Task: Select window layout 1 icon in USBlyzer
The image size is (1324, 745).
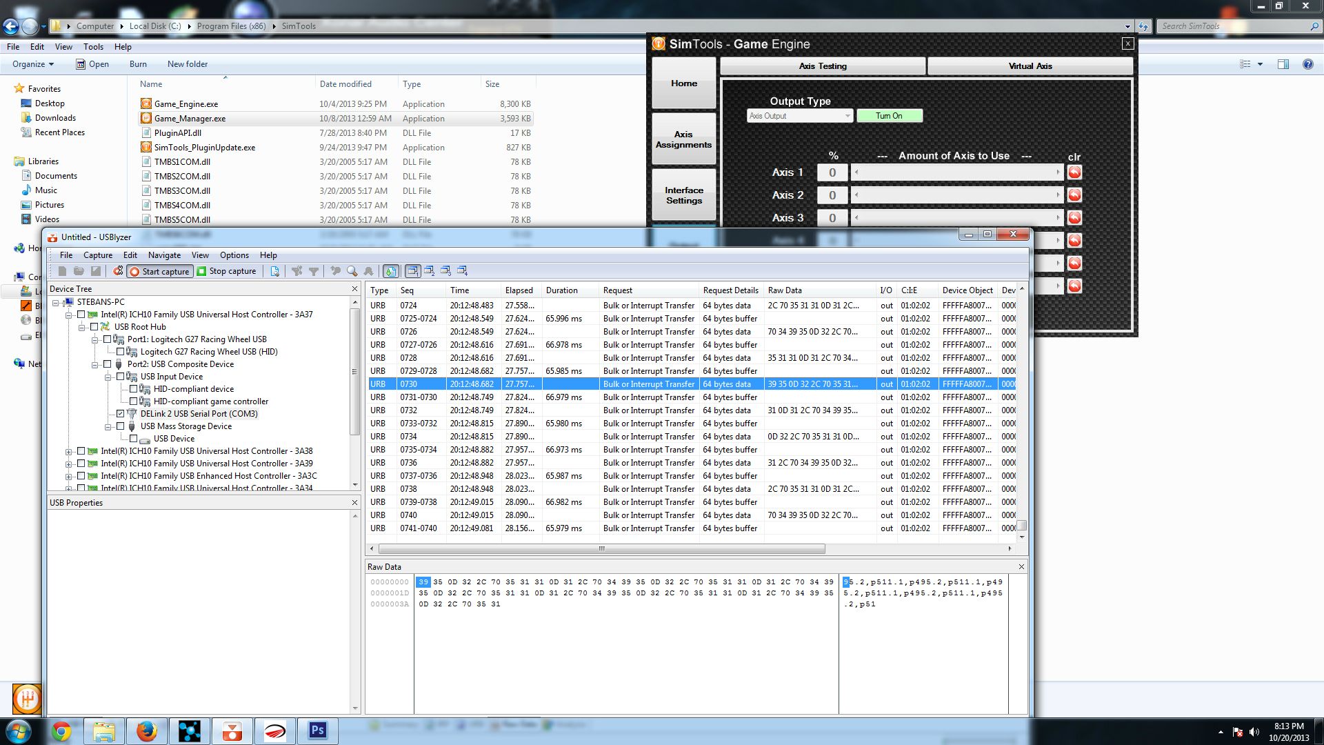Action: 412,271
